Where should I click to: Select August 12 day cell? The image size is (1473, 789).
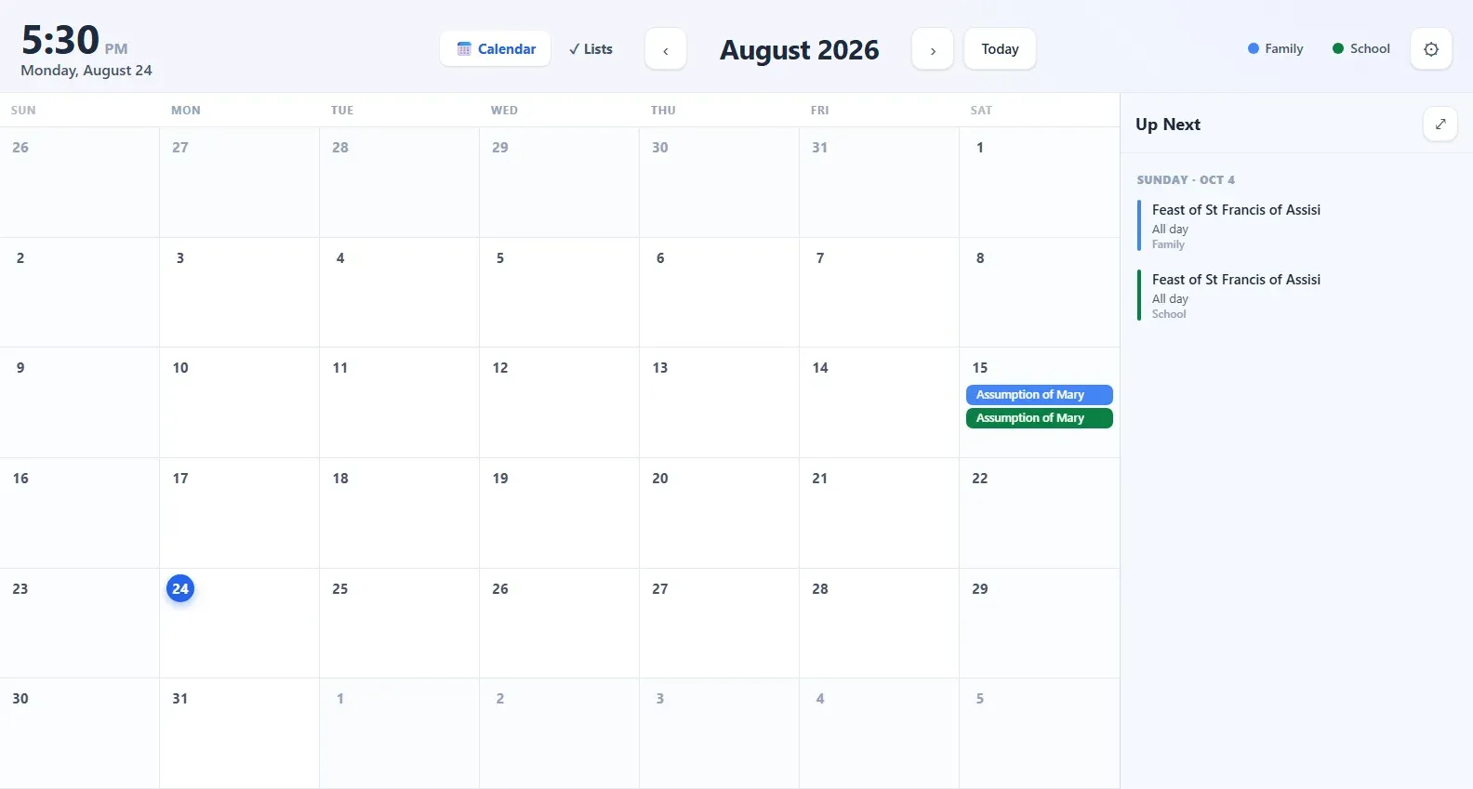[560, 402]
